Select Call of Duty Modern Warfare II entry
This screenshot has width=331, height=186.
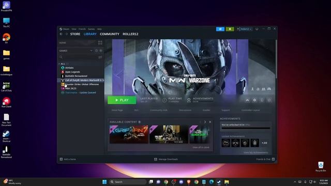[81, 80]
